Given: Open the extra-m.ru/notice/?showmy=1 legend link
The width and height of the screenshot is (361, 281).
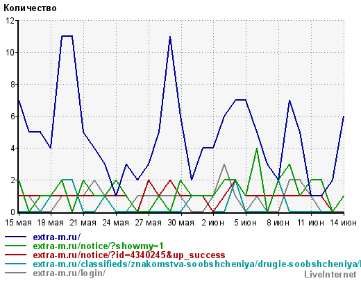Looking at the screenshot, I should (99, 246).
